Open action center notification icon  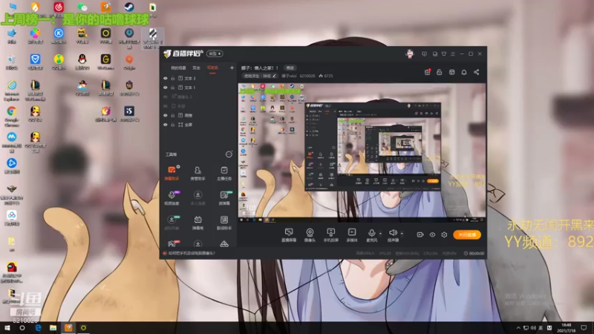click(584, 328)
